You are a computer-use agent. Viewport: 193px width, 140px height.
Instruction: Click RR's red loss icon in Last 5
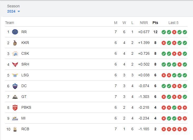click(x=174, y=32)
